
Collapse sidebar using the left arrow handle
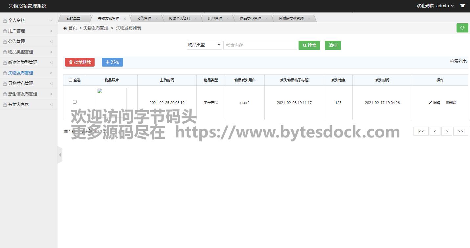60,155
